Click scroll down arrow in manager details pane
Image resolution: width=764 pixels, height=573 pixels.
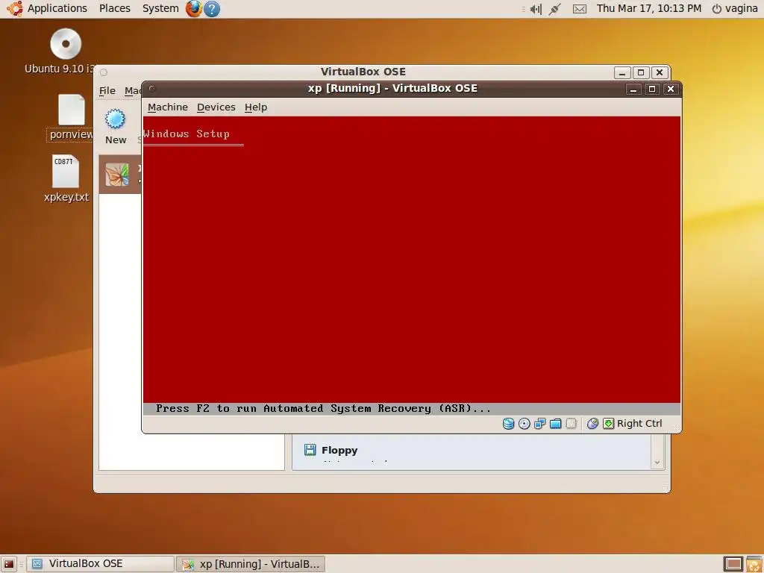click(x=657, y=463)
